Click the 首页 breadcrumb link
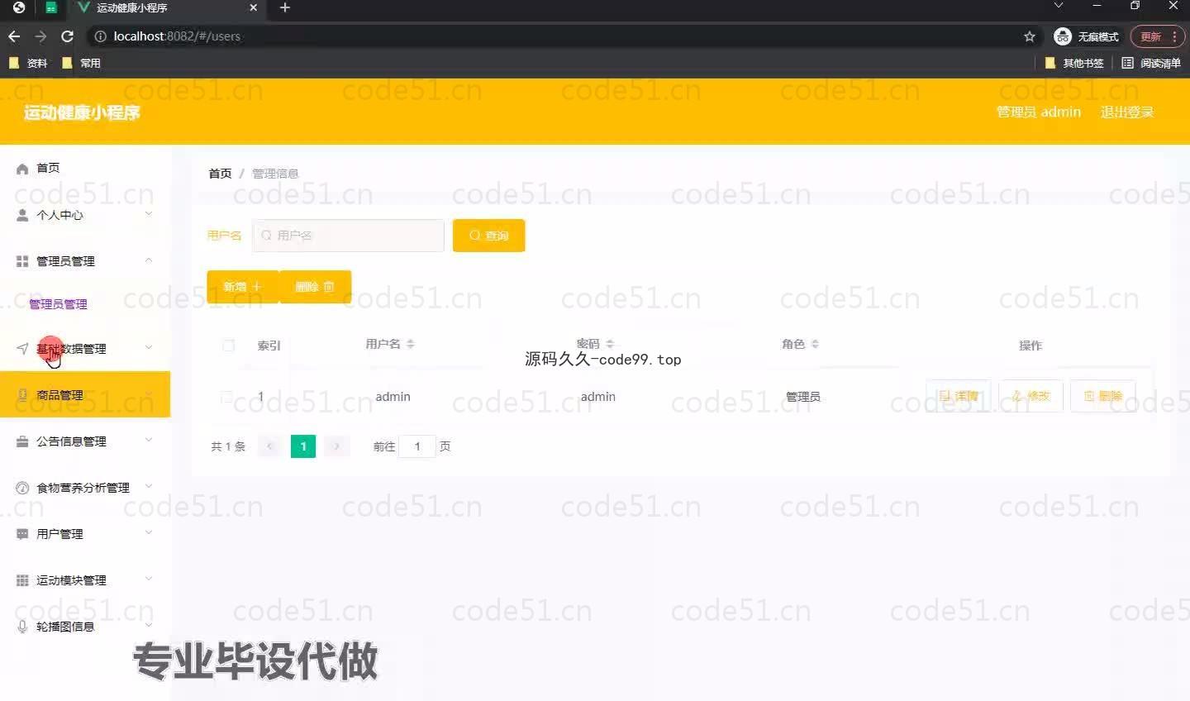This screenshot has height=701, width=1190. pyautogui.click(x=220, y=174)
